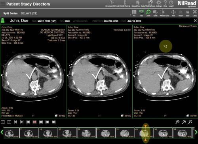Image resolution: width=198 pixels, height=144 pixels.
Task: Select thumbnail numbered 20 in filmstrip
Action: click(67, 133)
